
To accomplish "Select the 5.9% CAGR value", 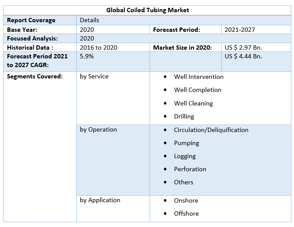I will [x=87, y=56].
